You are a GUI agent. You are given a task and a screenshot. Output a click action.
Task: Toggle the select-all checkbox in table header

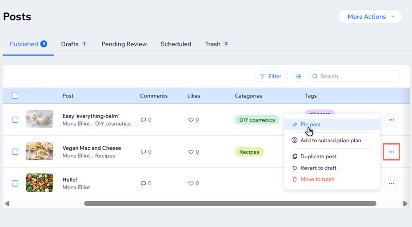click(x=15, y=96)
